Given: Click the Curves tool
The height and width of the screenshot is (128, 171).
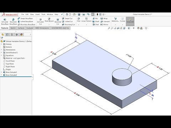Looking at the screenshot, I should click(123, 20).
